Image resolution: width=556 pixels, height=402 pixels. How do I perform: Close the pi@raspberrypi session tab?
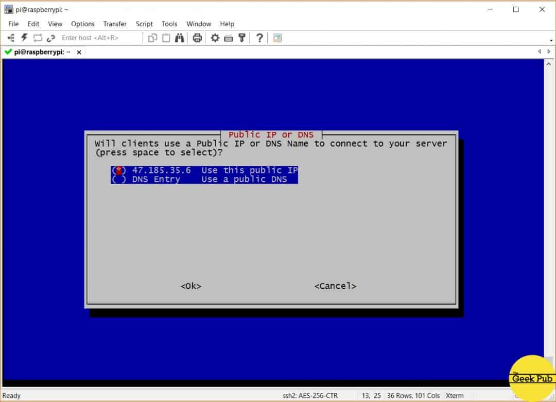[x=79, y=52]
